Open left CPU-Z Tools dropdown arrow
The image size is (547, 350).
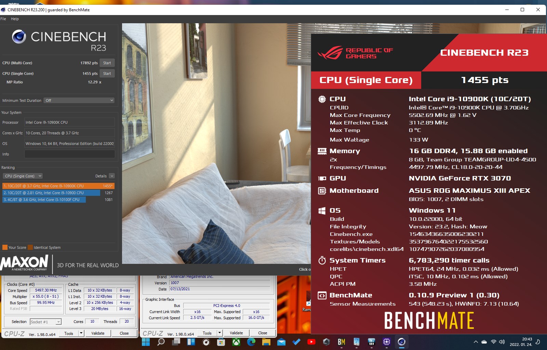(81, 333)
